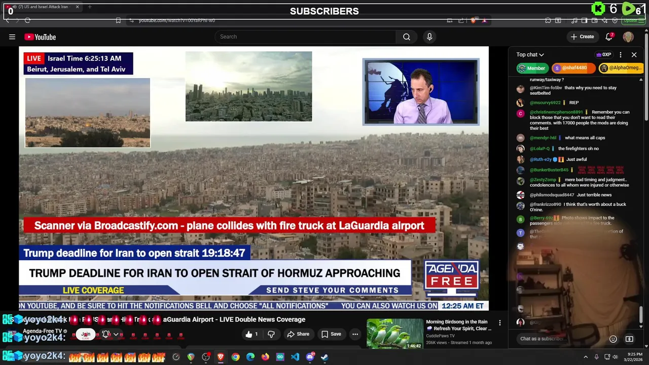Viewport: 649px width, 365px height.
Task: Click the browser address bar URL
Action: (x=176, y=20)
